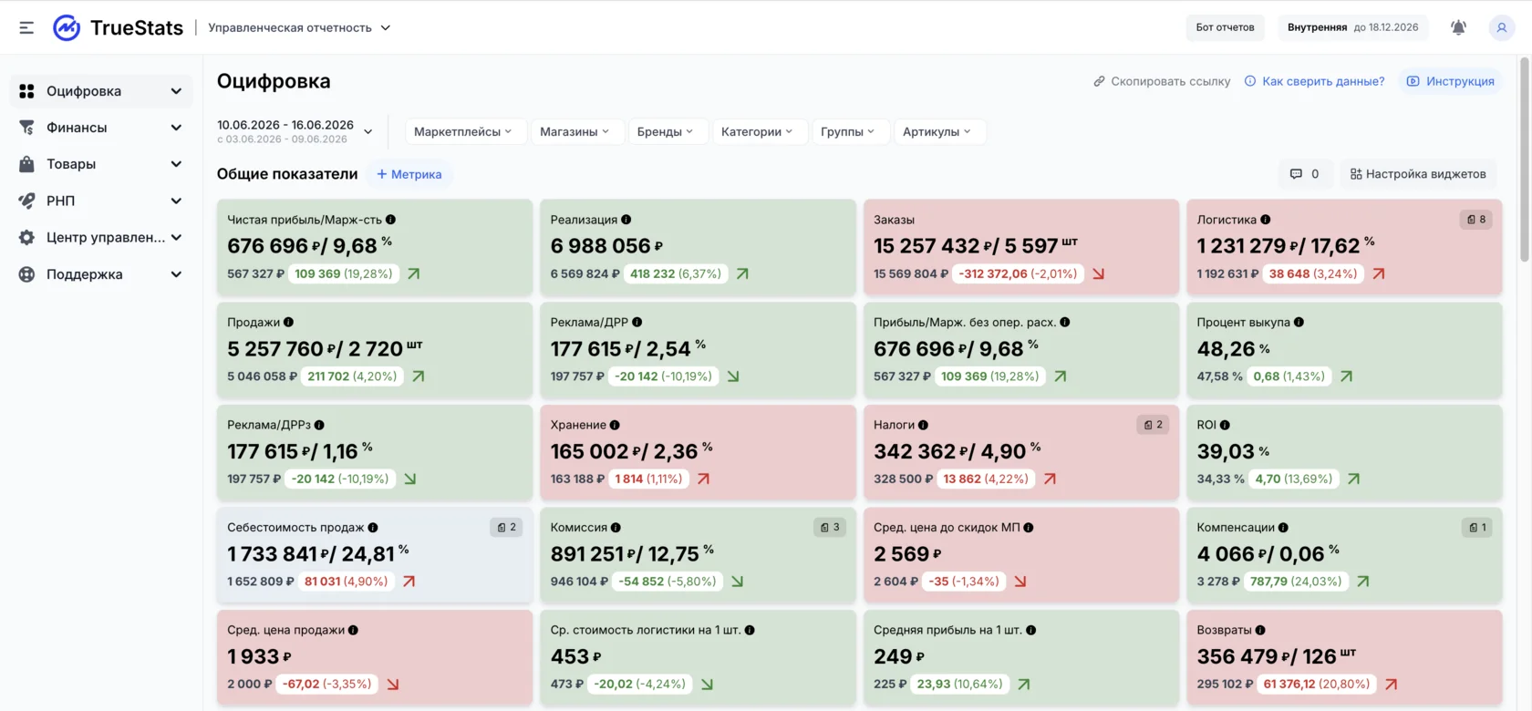
Task: Open the date range selector dropdown
Action: tap(295, 131)
